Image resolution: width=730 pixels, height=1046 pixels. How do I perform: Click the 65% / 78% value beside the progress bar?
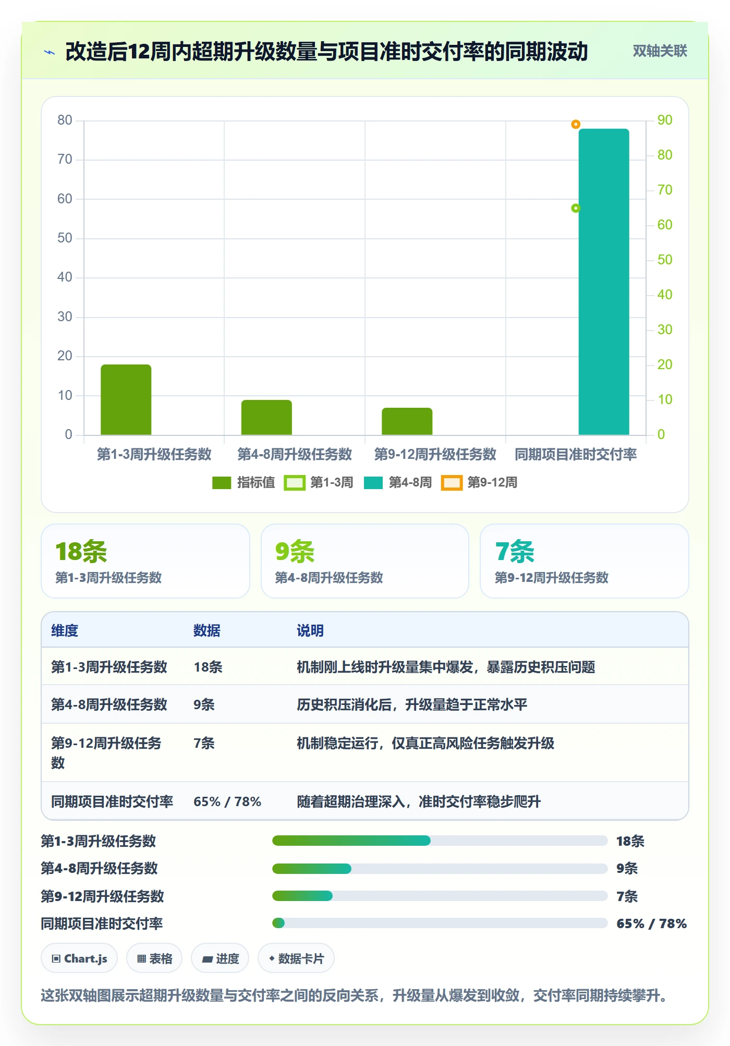(651, 924)
